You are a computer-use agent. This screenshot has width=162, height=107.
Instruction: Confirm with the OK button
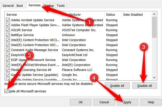81,102
